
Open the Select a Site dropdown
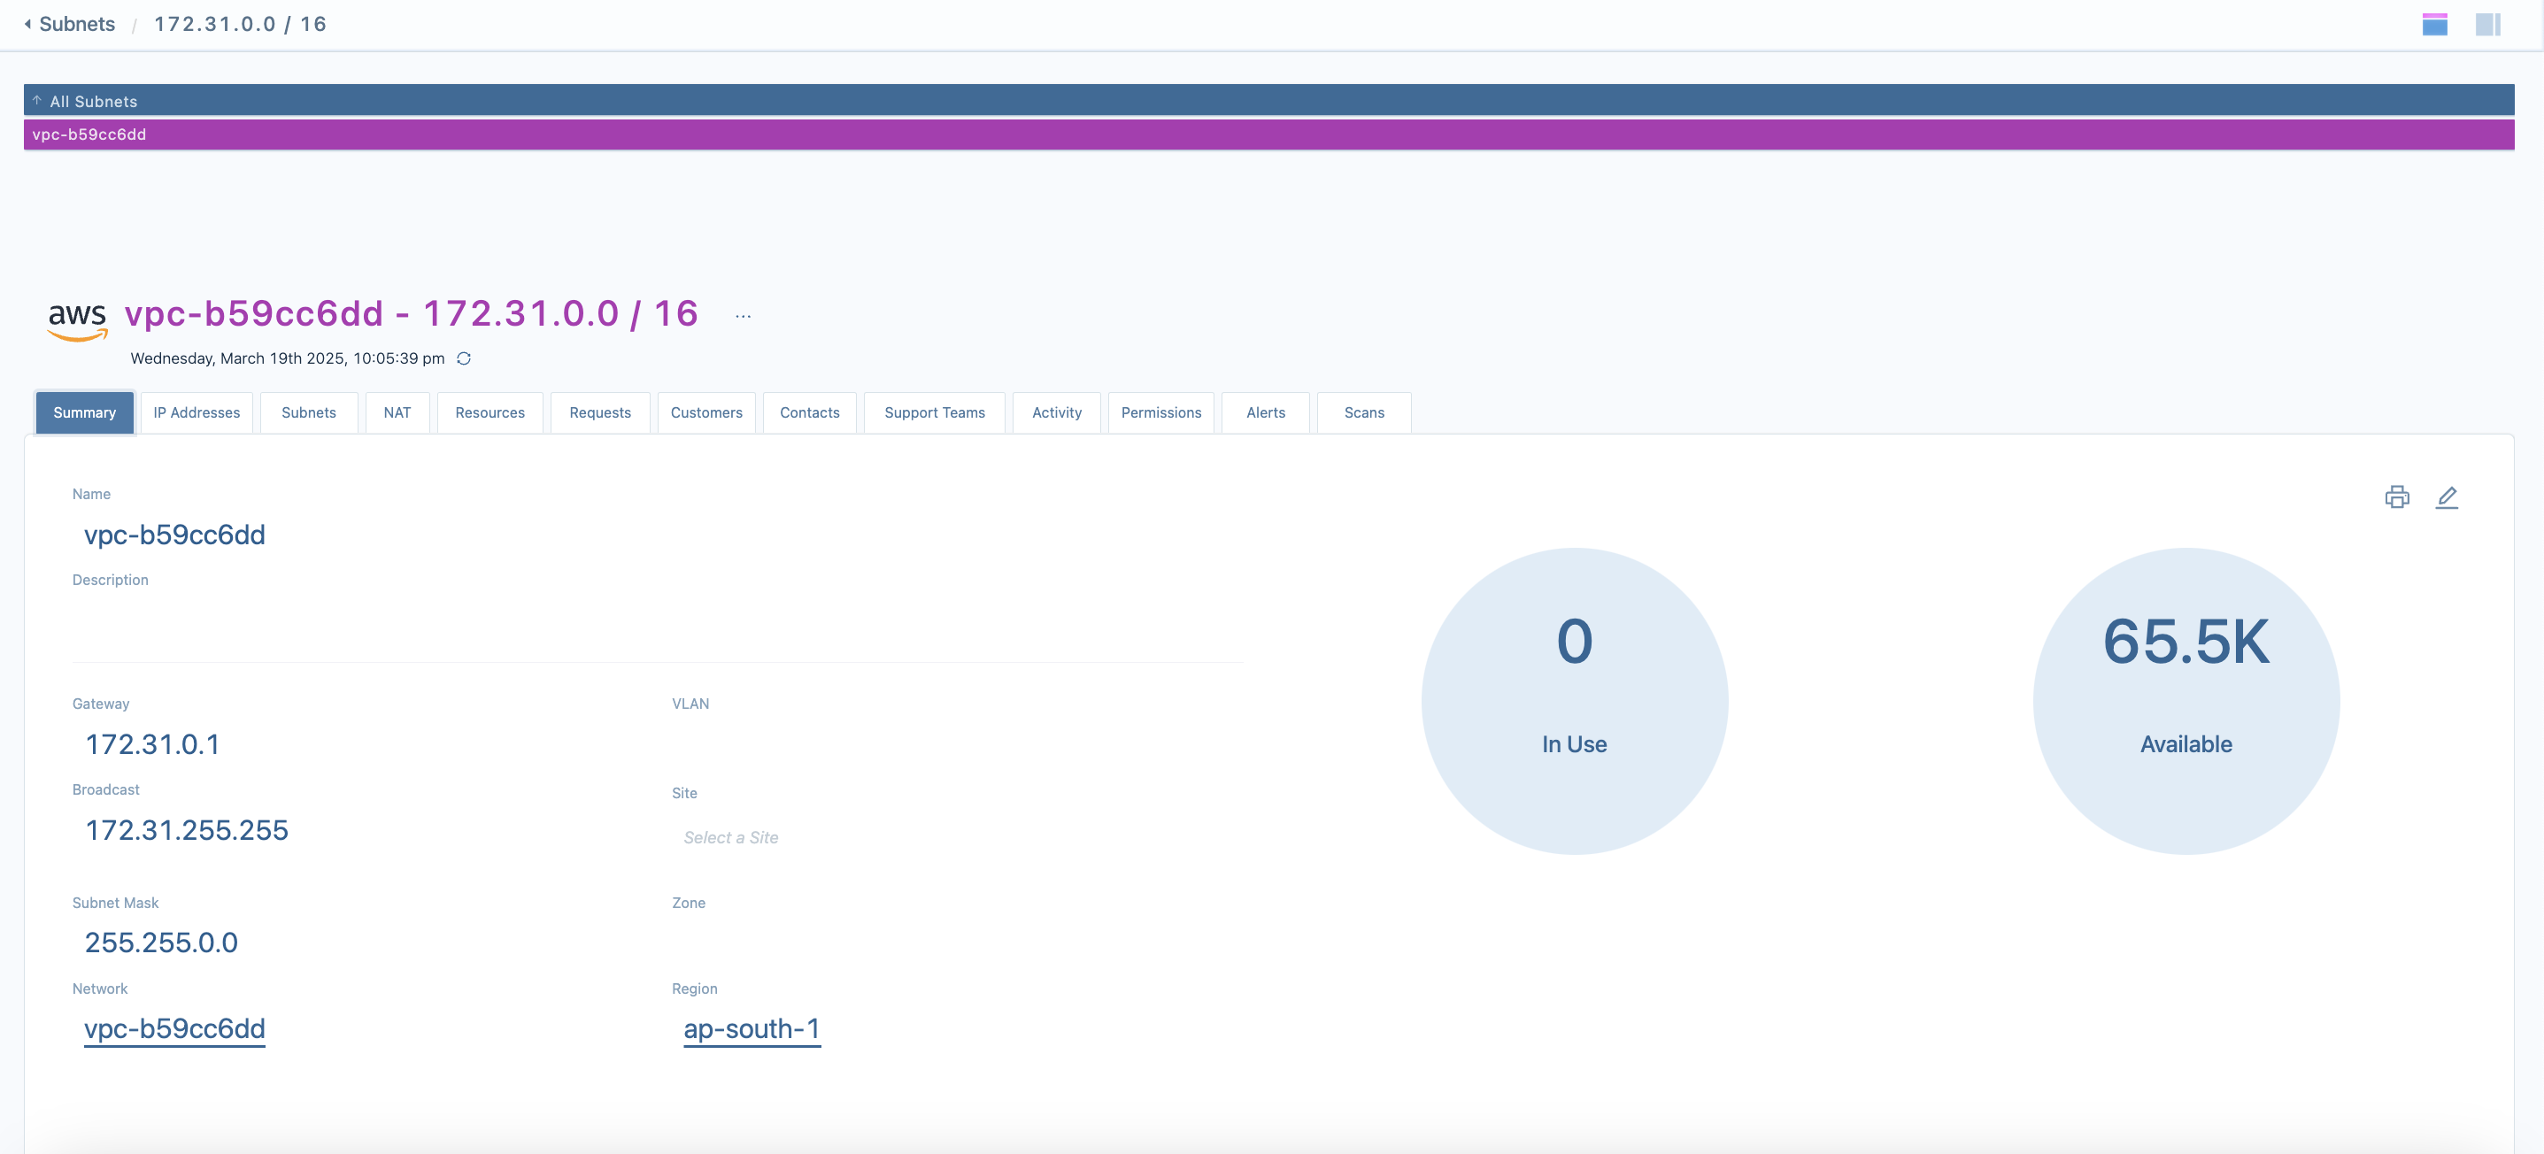click(731, 837)
